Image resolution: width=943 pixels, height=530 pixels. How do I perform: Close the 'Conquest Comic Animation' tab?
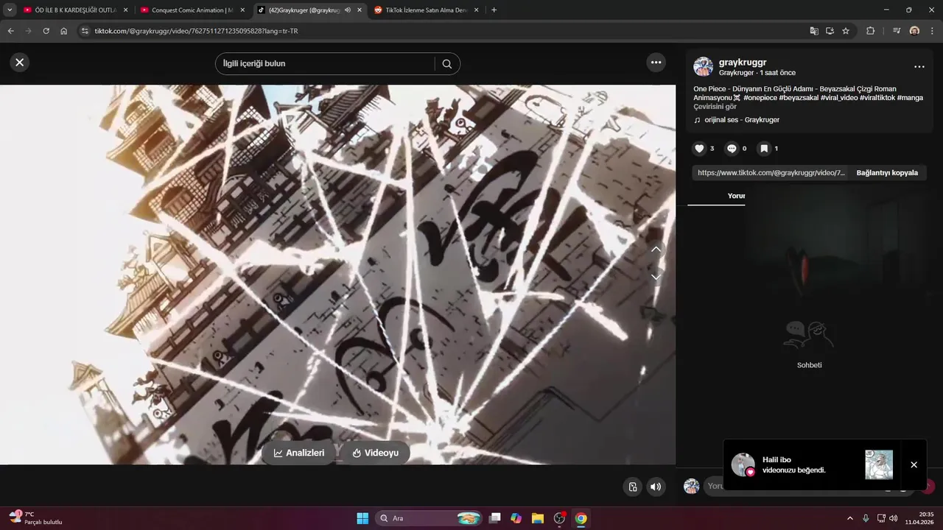coord(242,10)
